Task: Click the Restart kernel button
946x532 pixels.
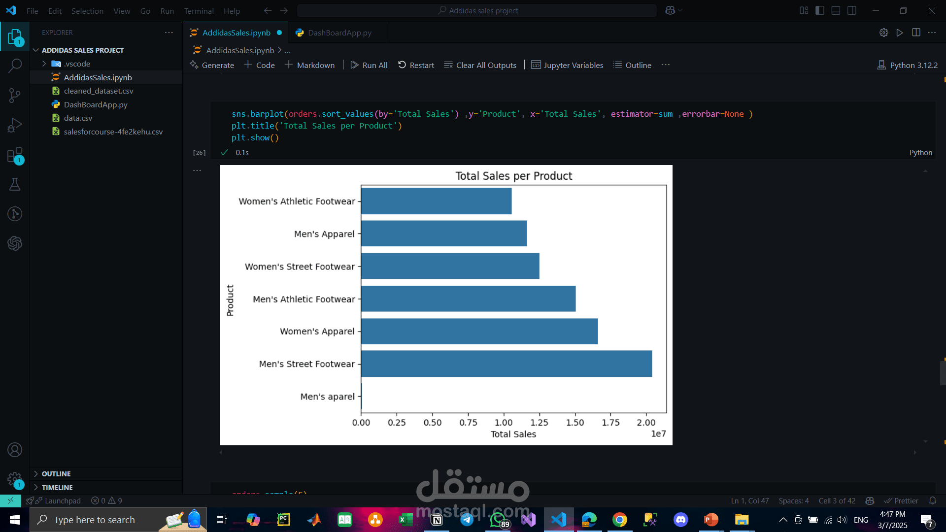Action: [416, 65]
